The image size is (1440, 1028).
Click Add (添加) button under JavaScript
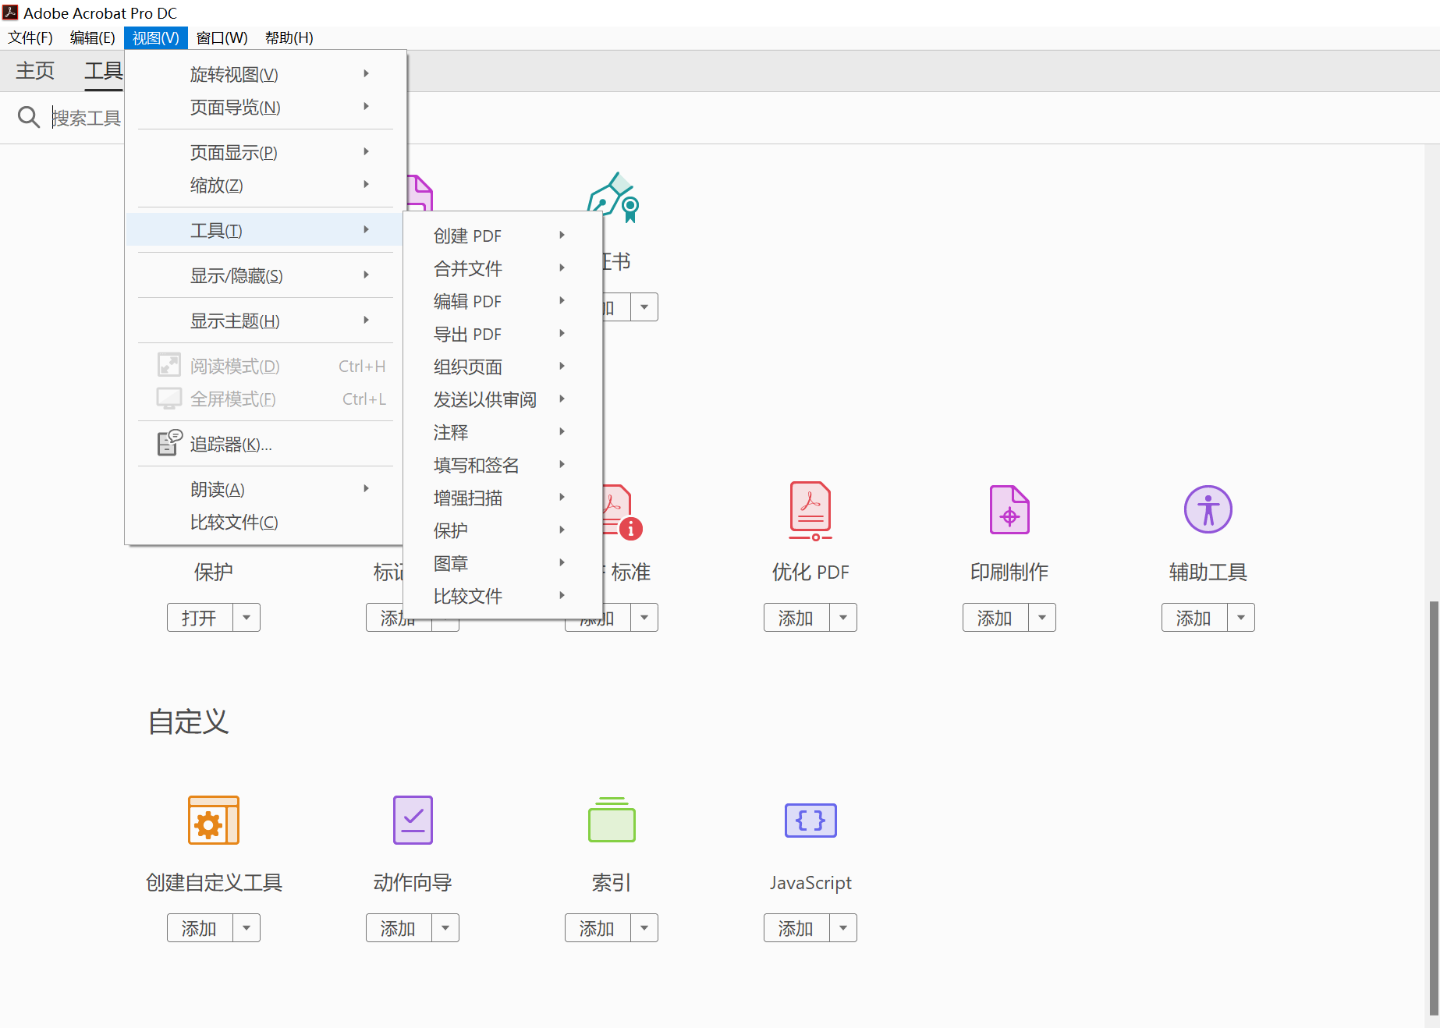tap(796, 928)
